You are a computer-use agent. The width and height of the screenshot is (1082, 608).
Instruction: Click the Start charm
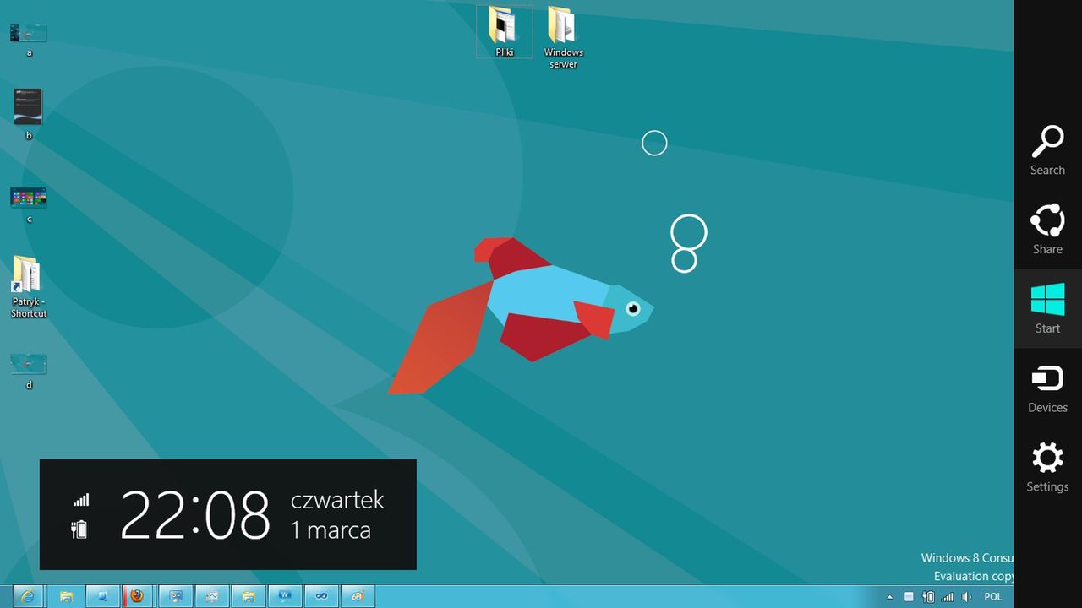pos(1047,308)
